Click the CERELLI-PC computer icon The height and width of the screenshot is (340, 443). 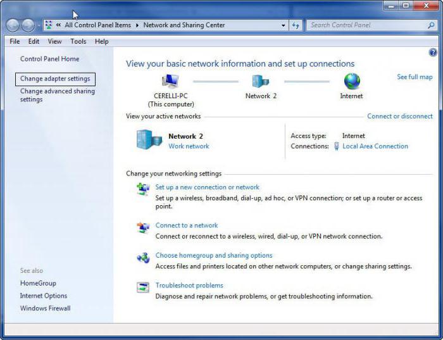tap(170, 81)
